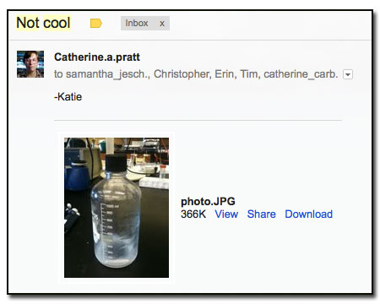Remove the Inbox label with x
This screenshot has width=380, height=304.
pos(162,24)
